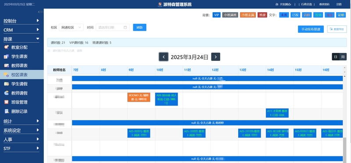Click the 已发 text legend tag

295,15
